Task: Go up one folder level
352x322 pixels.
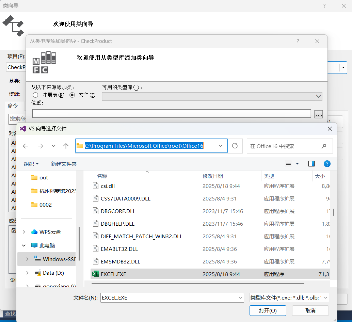Action: point(66,146)
